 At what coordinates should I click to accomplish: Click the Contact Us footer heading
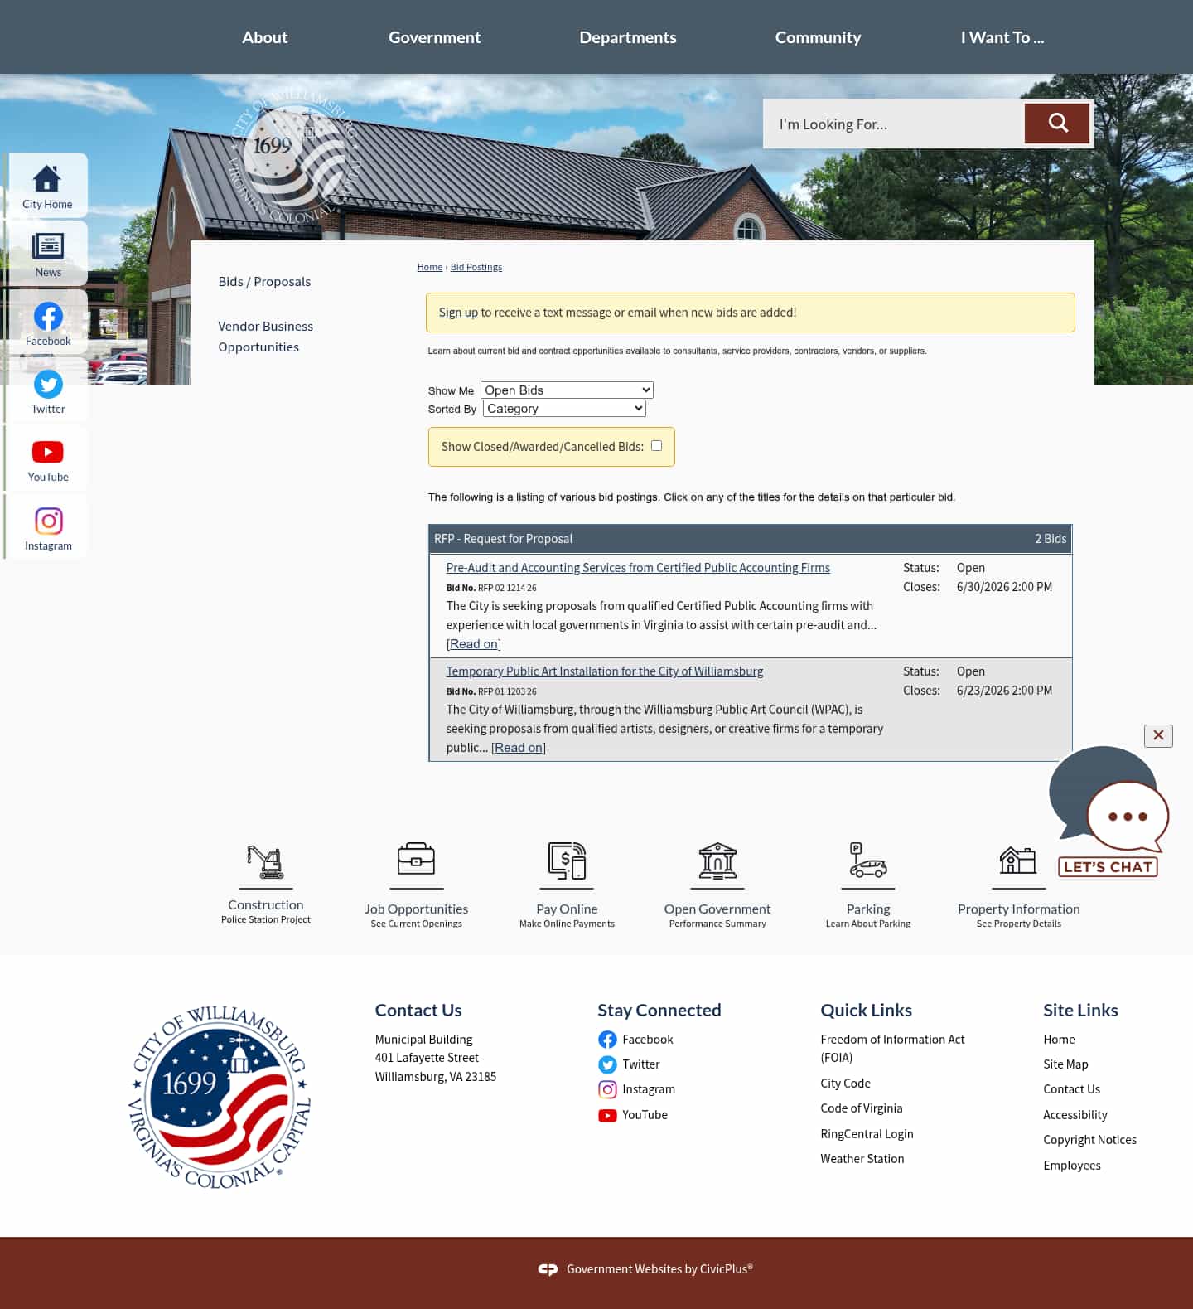418,1011
